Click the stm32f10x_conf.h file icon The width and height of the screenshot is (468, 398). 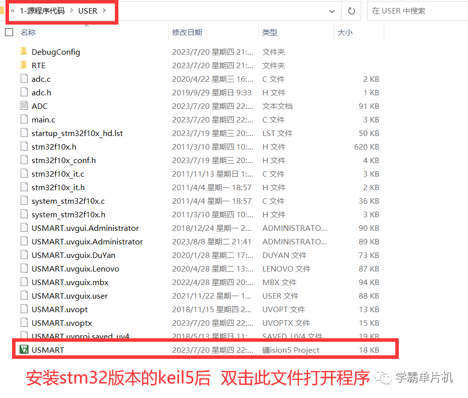24,160
